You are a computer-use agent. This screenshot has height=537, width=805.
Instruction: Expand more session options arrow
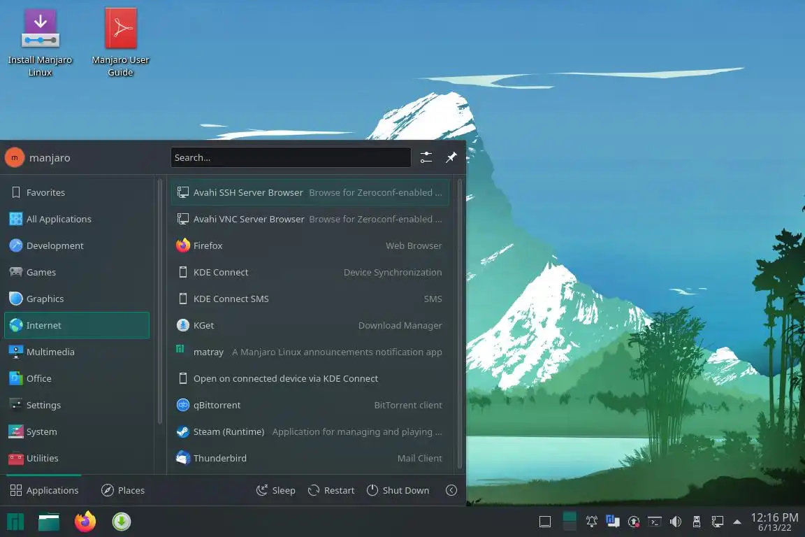(x=451, y=490)
